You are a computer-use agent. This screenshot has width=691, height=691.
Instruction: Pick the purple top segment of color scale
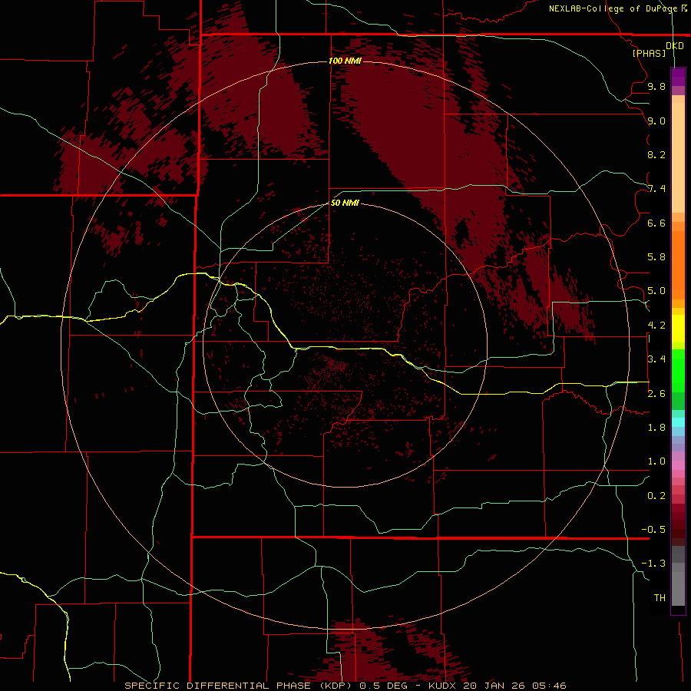[678, 77]
